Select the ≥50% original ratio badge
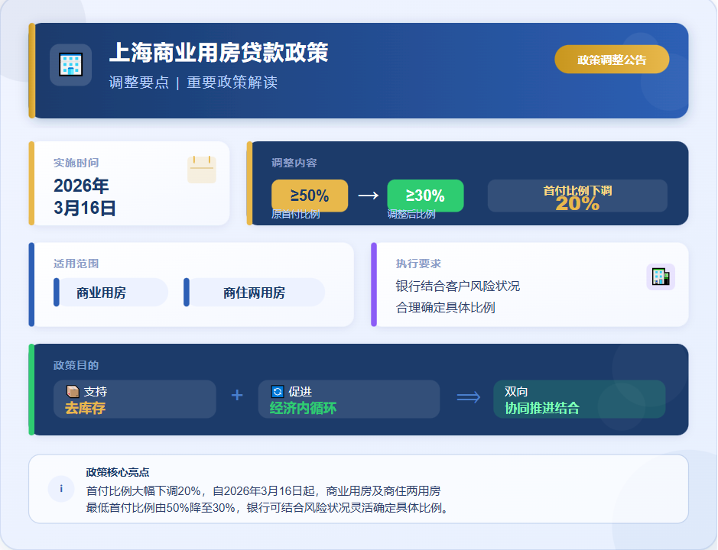Viewport: 718px width, 550px height. pyautogui.click(x=310, y=196)
